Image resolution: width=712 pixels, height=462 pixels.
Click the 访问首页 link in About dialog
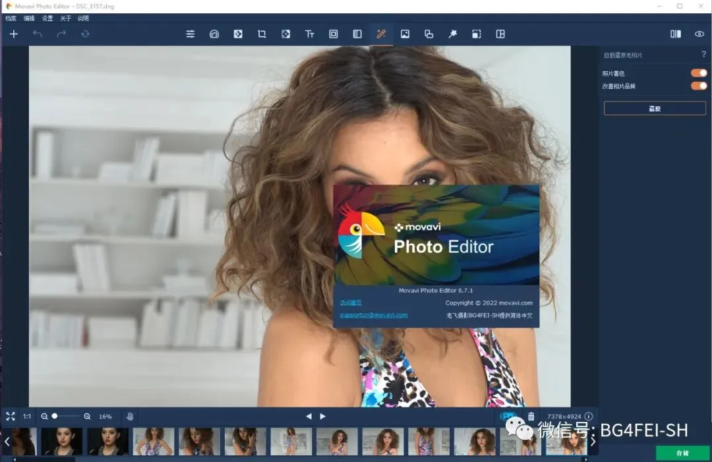click(351, 303)
